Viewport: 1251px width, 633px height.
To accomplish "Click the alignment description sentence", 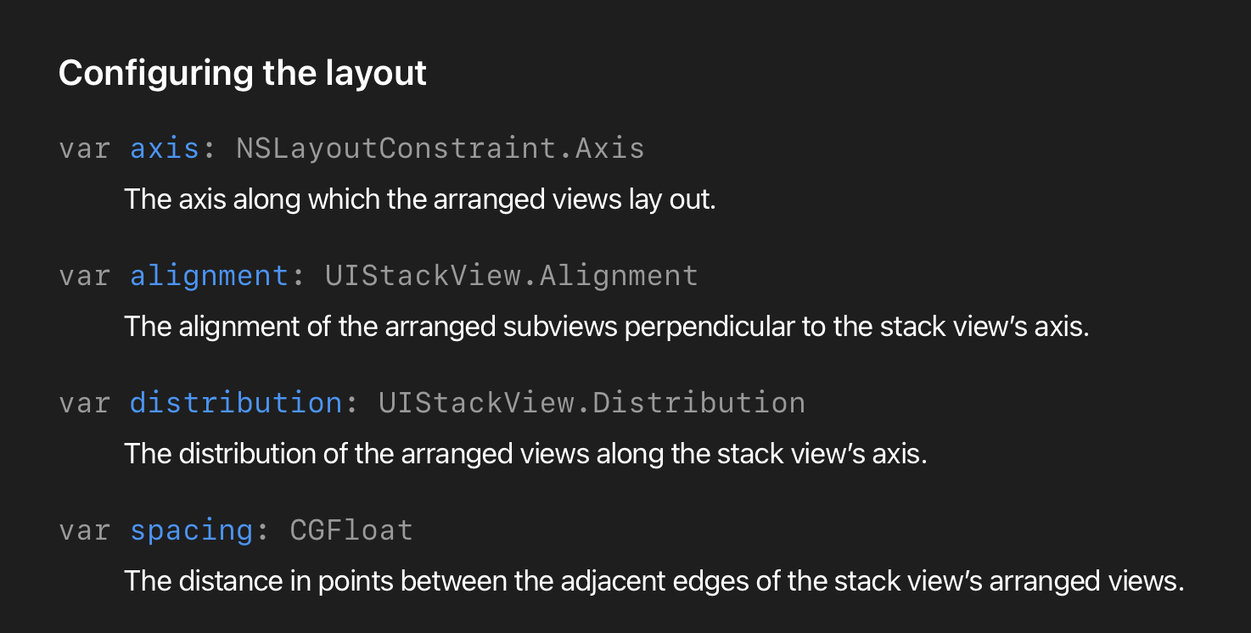I will point(606,327).
